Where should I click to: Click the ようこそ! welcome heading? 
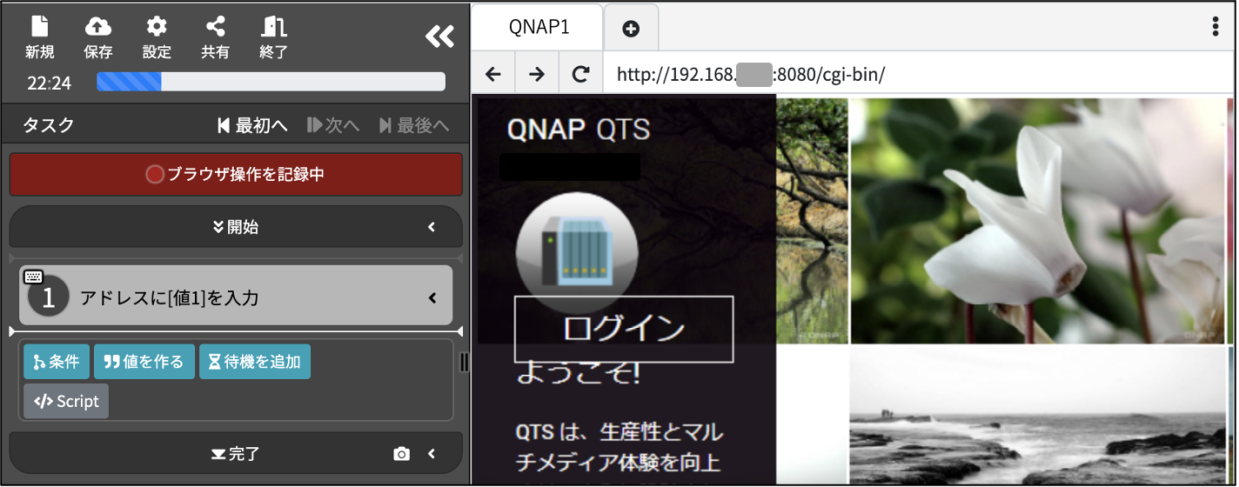[x=579, y=375]
